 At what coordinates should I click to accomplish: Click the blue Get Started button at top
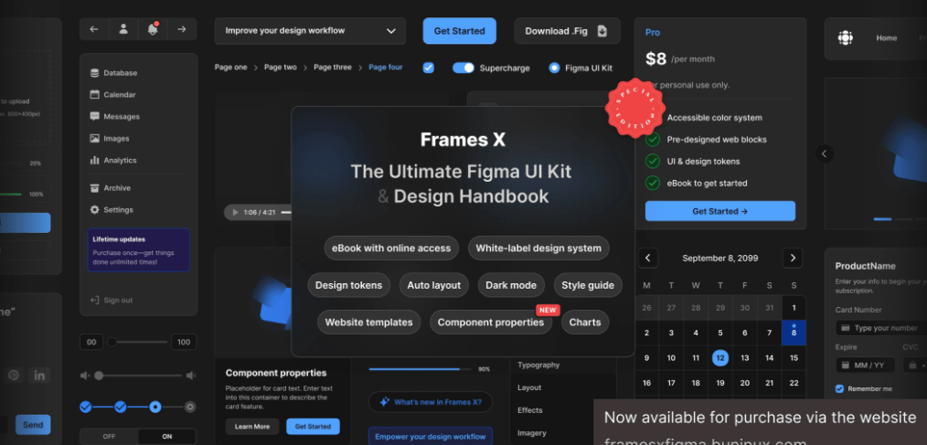pyautogui.click(x=459, y=31)
